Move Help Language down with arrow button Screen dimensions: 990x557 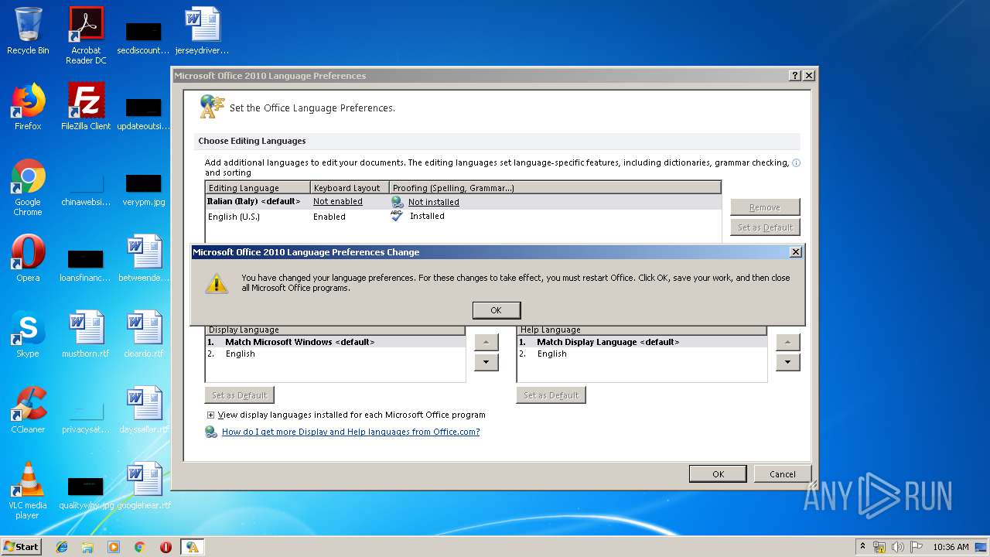tap(787, 362)
